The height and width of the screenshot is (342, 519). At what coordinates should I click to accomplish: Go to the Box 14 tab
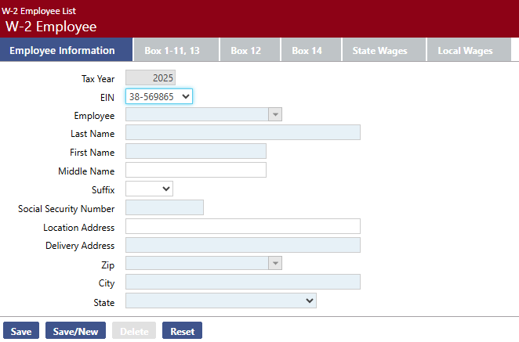point(307,51)
